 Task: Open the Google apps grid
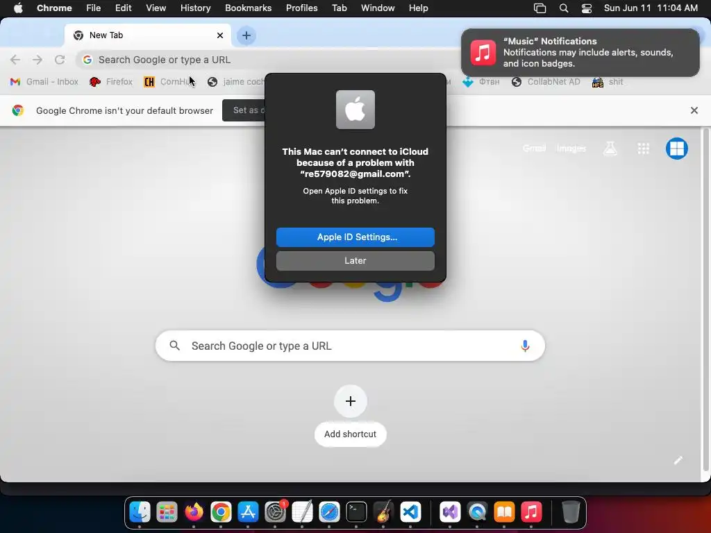click(x=644, y=149)
